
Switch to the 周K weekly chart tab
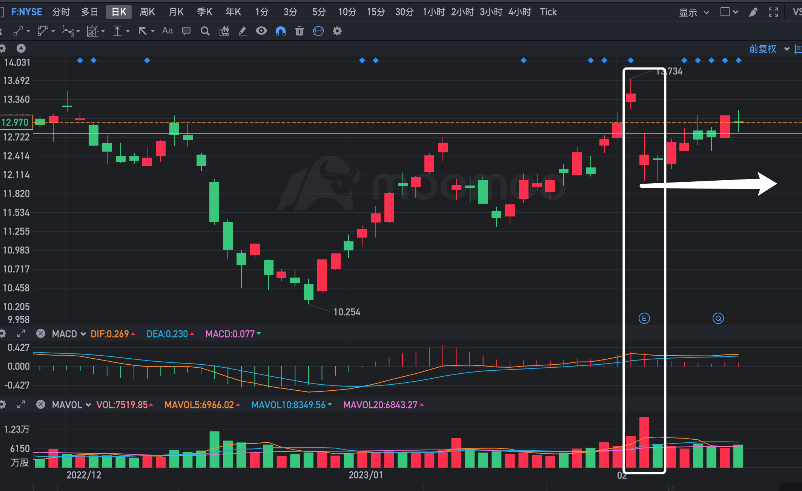point(147,12)
